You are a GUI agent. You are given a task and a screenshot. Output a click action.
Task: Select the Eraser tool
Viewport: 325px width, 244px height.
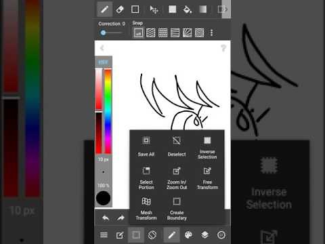click(x=120, y=9)
